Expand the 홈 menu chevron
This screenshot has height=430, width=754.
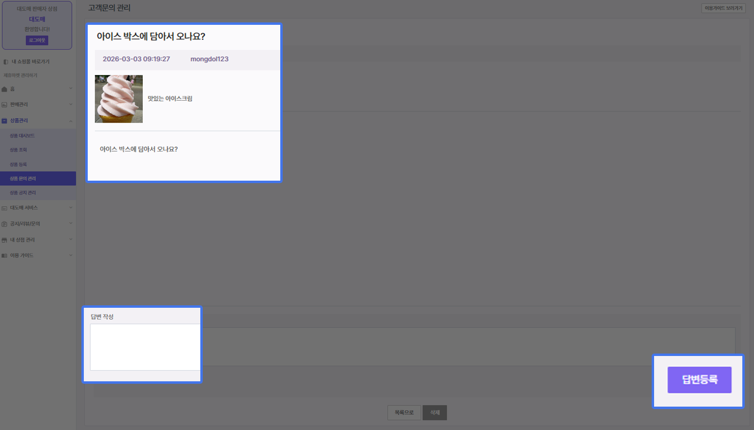(x=71, y=89)
